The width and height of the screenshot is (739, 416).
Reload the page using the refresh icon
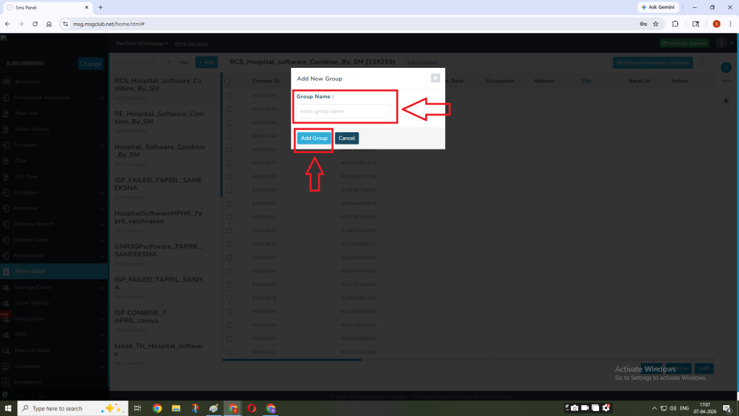(x=35, y=24)
